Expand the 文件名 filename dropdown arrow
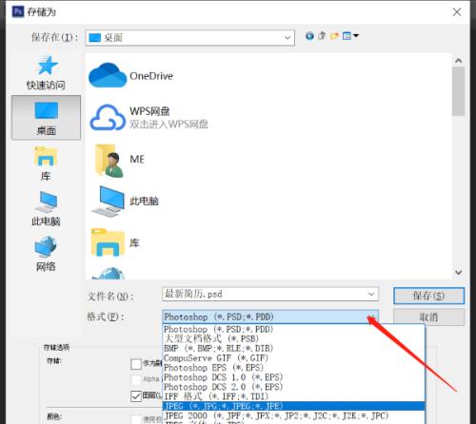Image resolution: width=476 pixels, height=424 pixels. [371, 294]
